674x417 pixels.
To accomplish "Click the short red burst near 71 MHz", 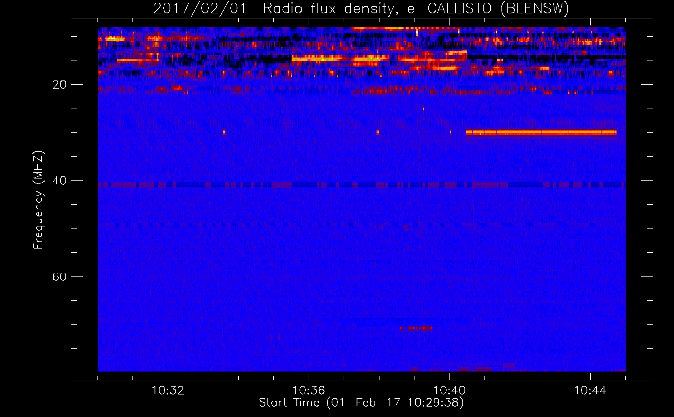I will click(417, 328).
